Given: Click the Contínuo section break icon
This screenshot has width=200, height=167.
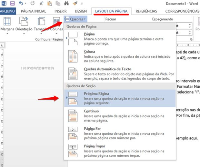Looking at the screenshot, I should (x=73, y=116).
